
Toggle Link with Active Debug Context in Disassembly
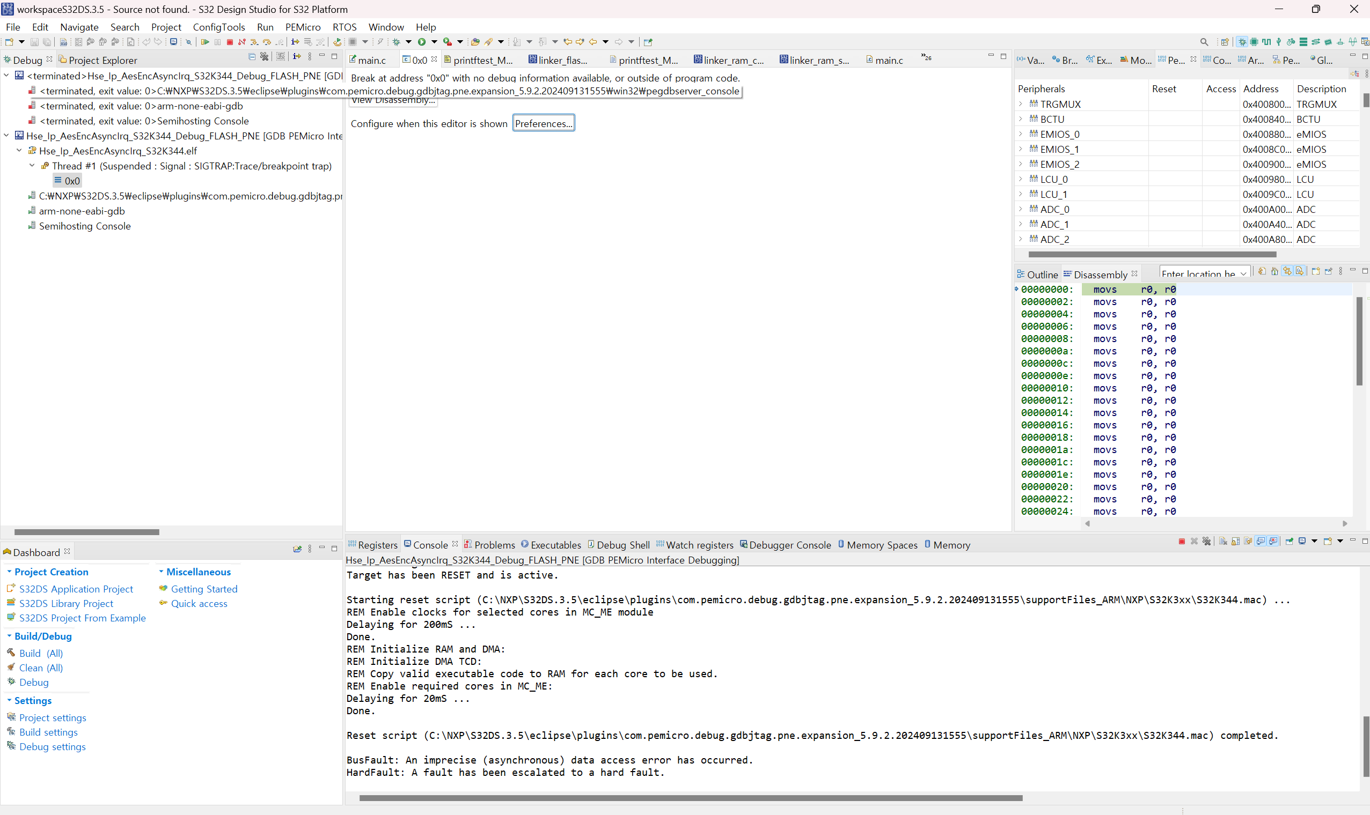tap(1287, 271)
